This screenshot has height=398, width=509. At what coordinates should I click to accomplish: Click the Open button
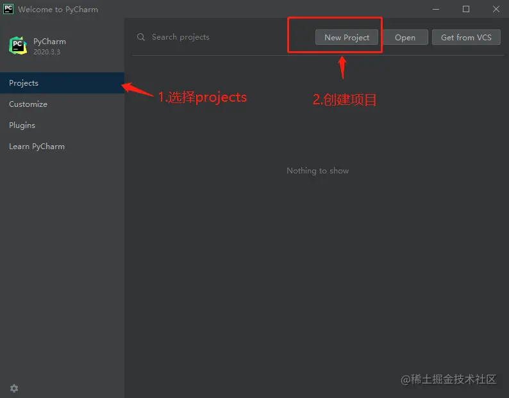(405, 37)
